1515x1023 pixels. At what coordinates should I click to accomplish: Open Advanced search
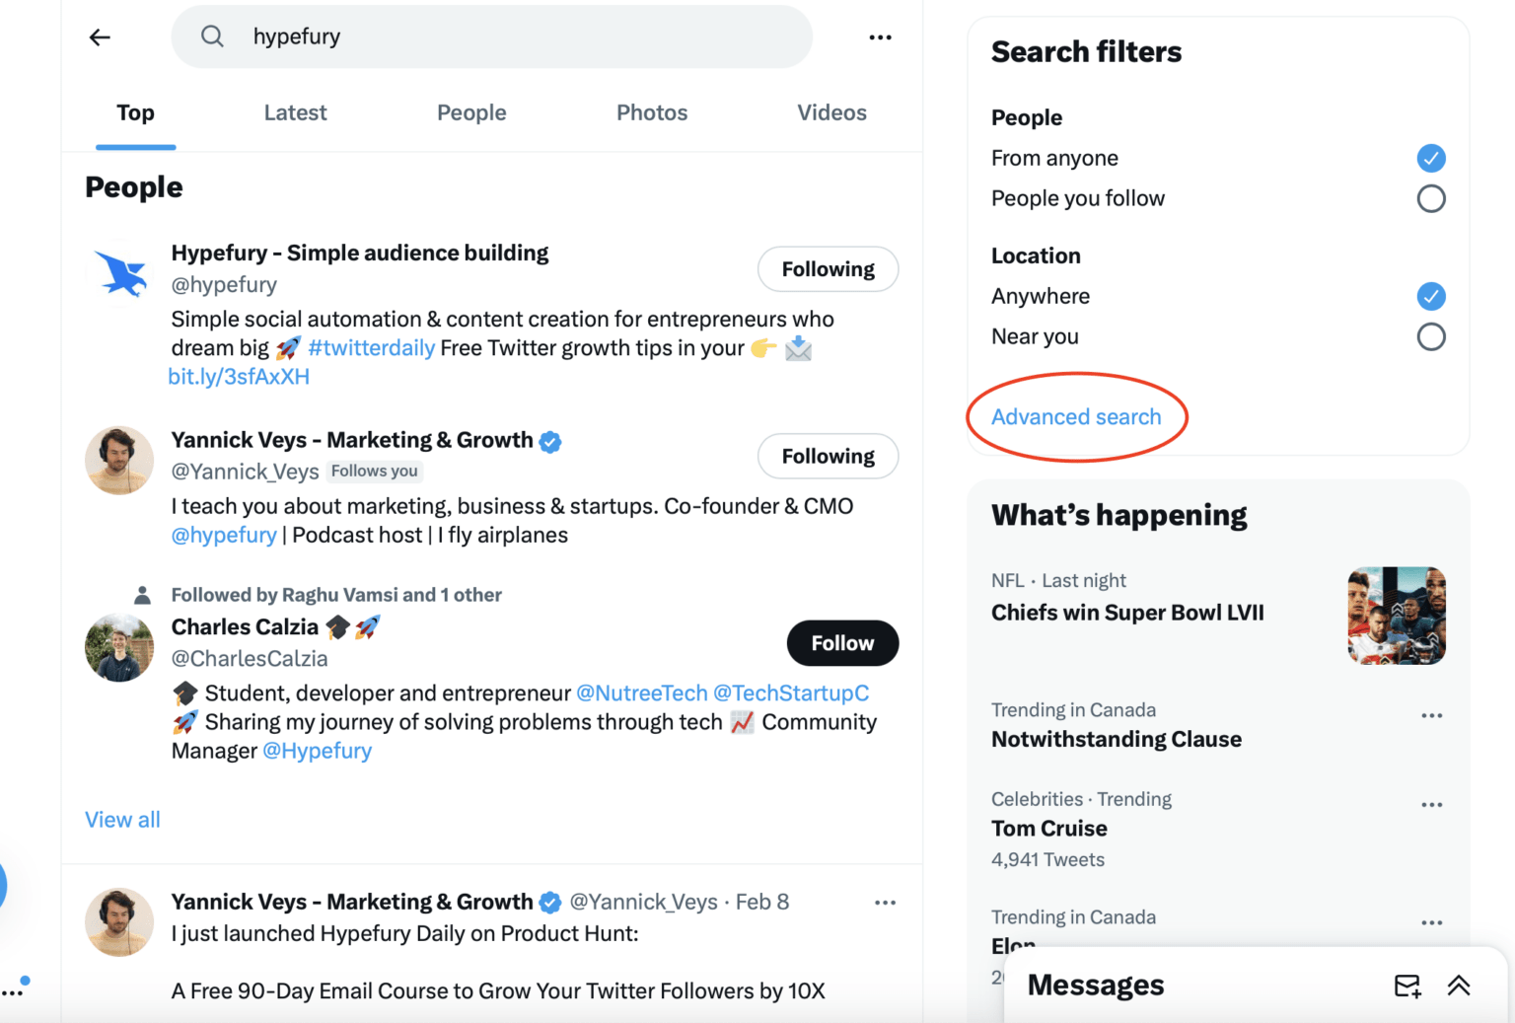point(1075,416)
